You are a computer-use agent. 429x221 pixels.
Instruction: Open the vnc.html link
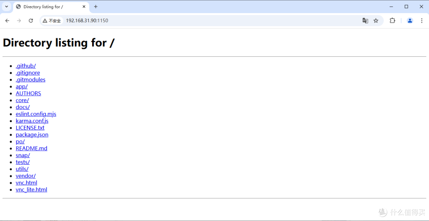(x=26, y=183)
